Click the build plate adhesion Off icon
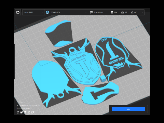This screenshot has height=123, width=164. point(132,12)
